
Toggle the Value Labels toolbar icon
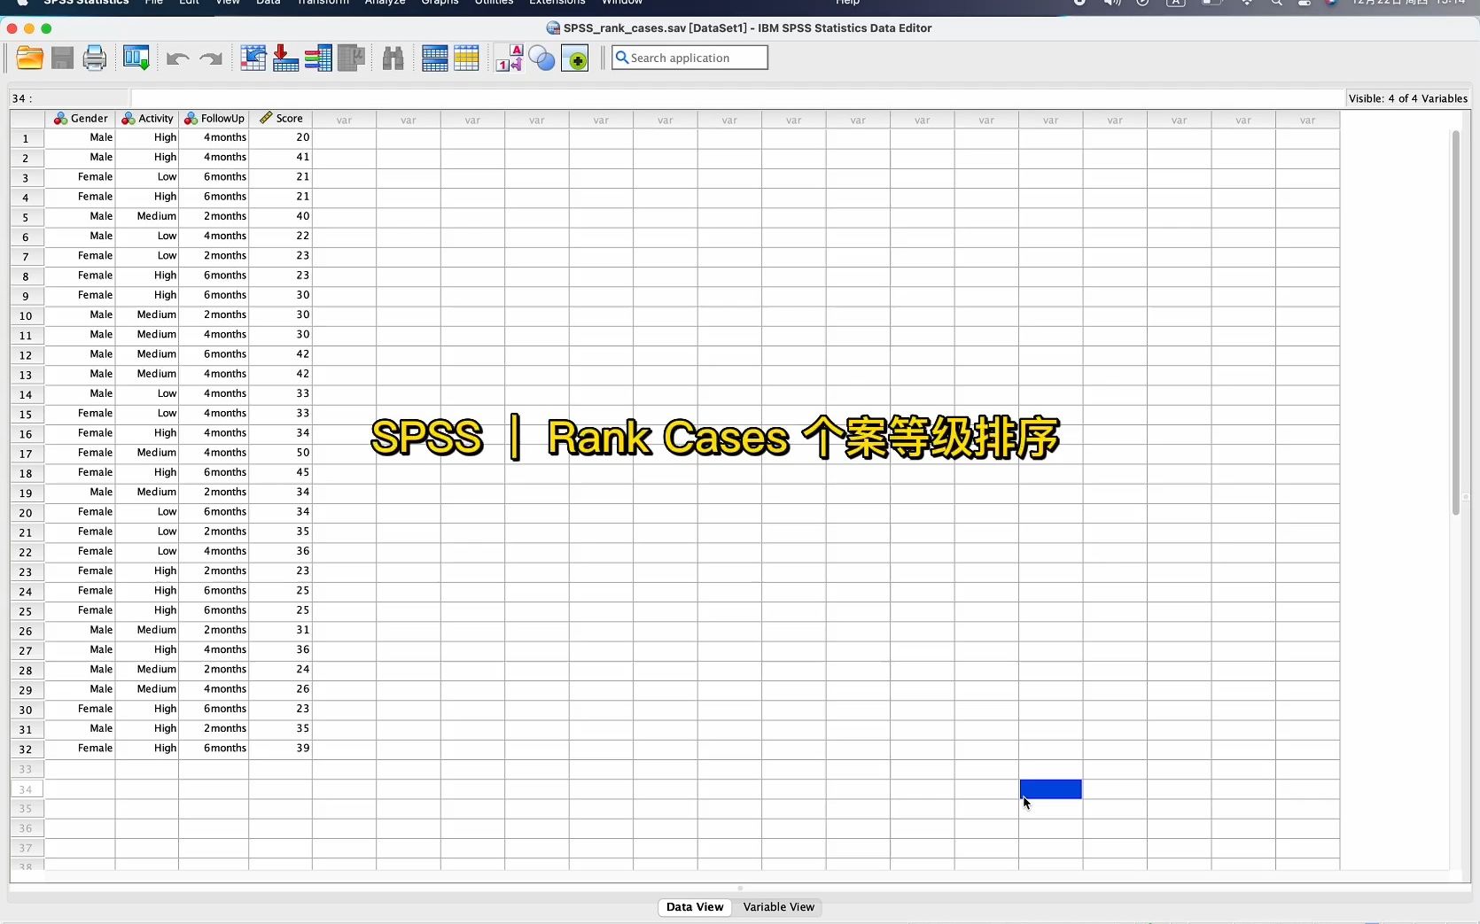509,58
